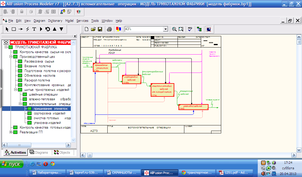302x177 pixels.
Task: Collapse the ТРИКОТАЖНАЯ ФАБРИКА tree node
Action: (6, 47)
